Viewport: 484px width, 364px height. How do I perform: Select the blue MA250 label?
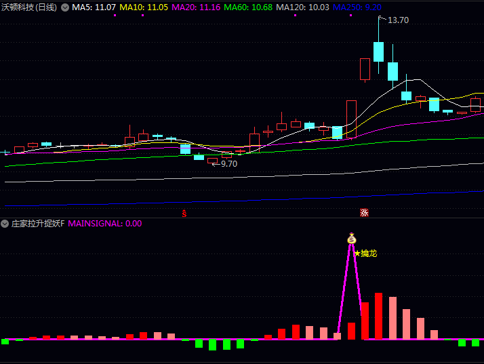357,7
